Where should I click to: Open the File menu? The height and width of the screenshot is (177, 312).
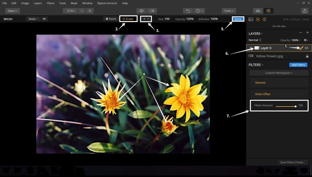click(x=4, y=3)
